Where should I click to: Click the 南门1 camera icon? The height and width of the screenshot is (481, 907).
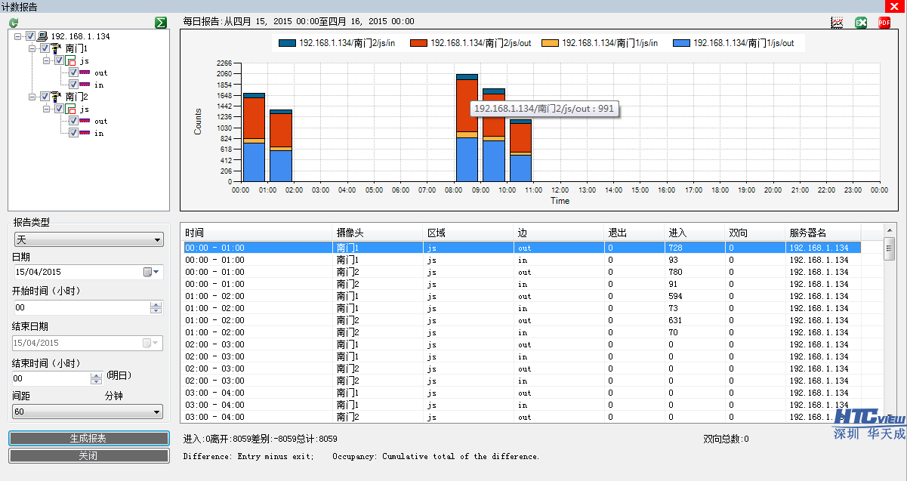point(57,48)
